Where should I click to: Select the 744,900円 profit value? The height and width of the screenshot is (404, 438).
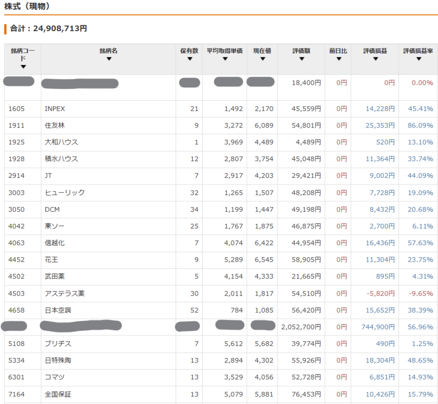pos(378,327)
